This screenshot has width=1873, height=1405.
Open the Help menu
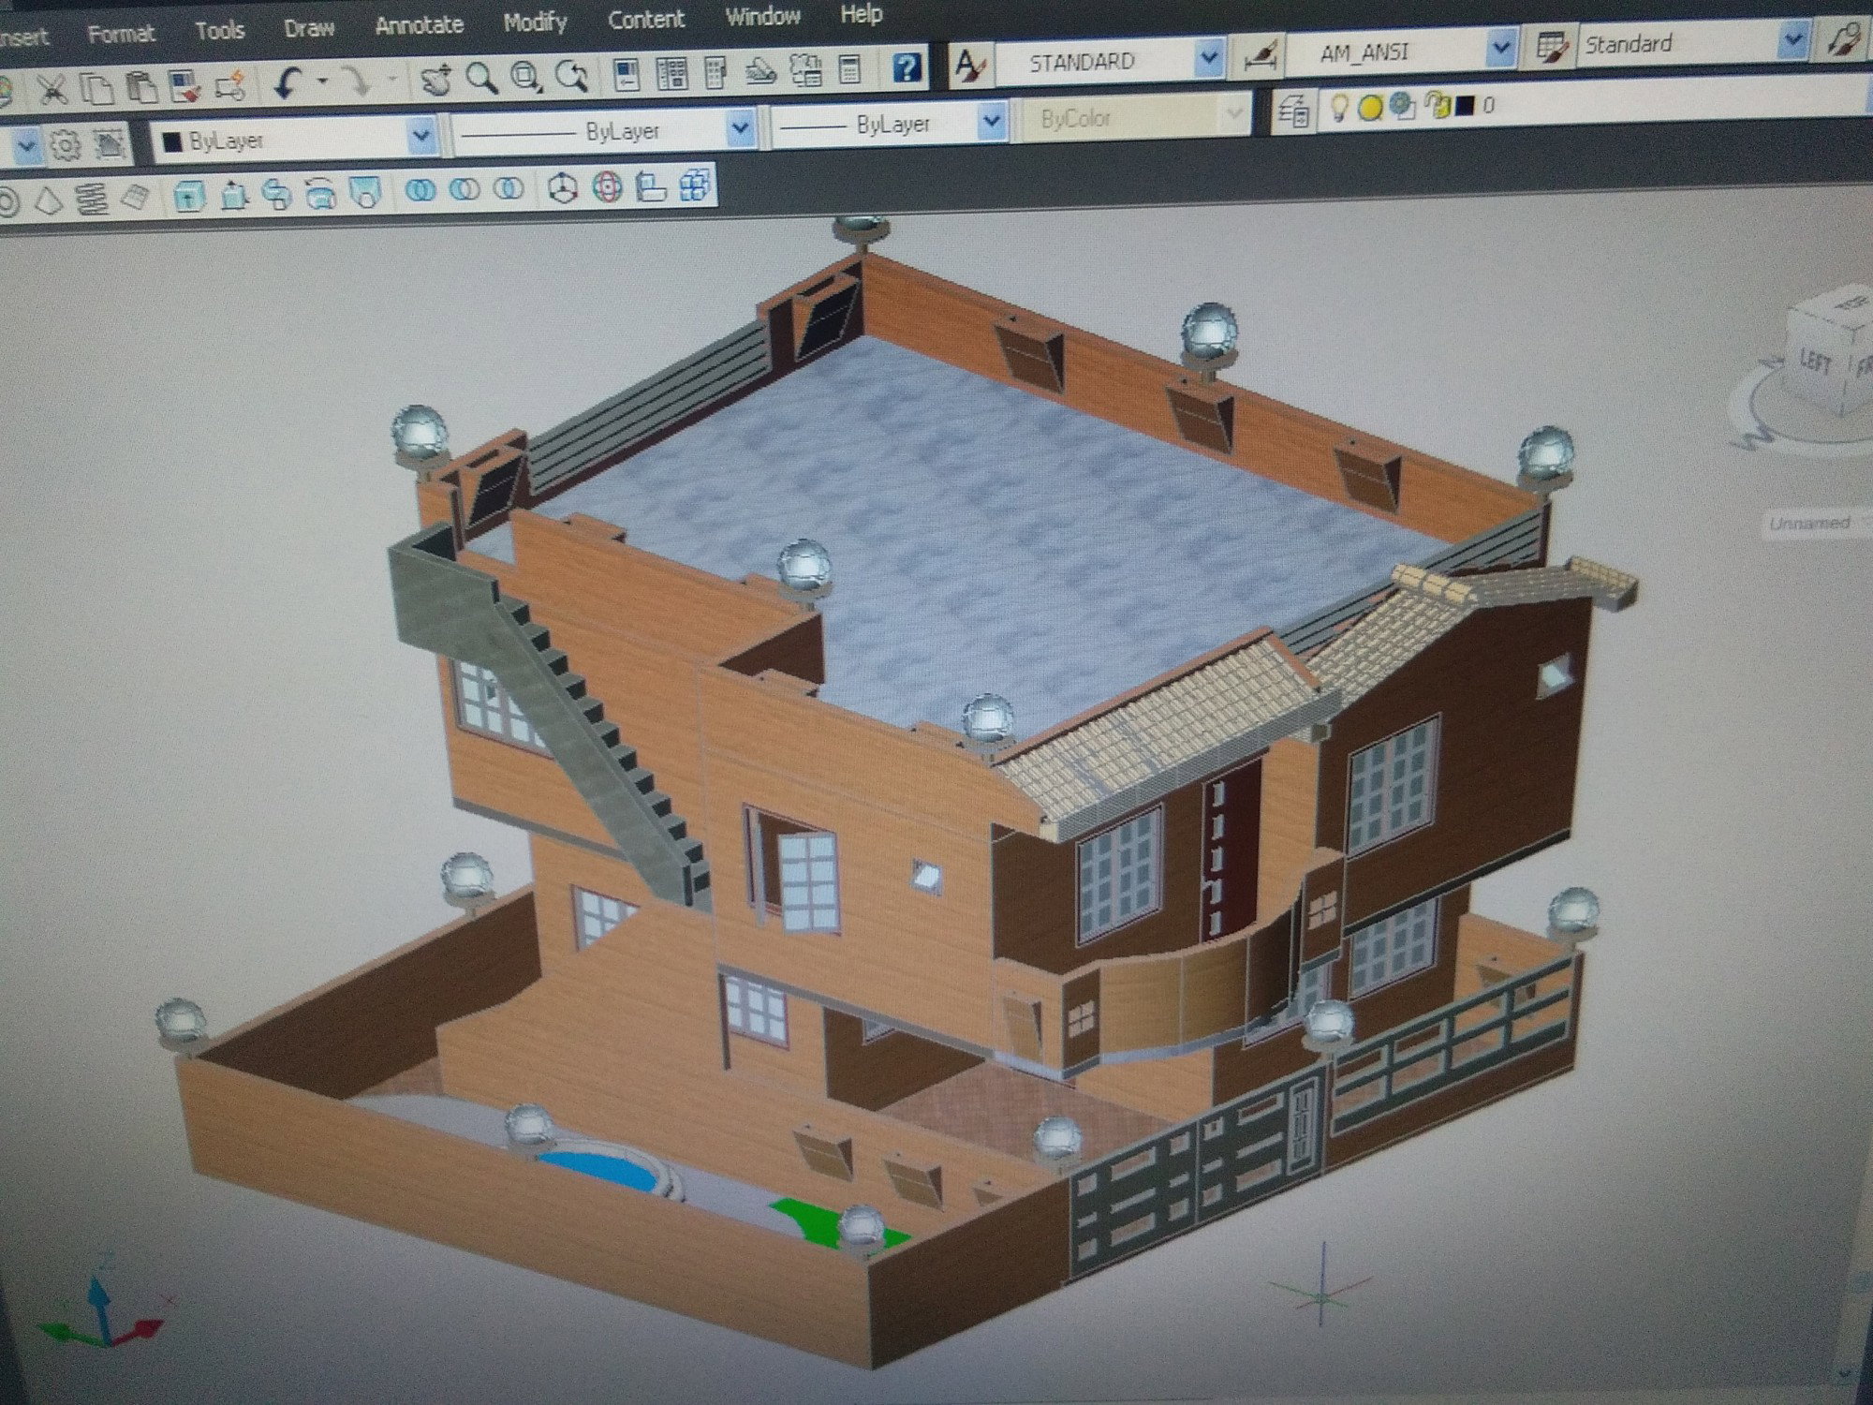861,14
